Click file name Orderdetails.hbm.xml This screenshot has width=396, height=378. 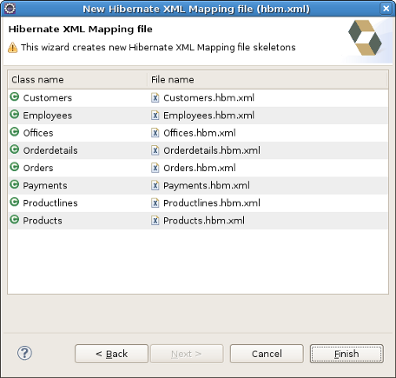(212, 150)
